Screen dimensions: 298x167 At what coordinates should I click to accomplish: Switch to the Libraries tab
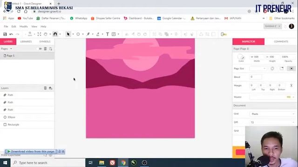(x=26, y=42)
